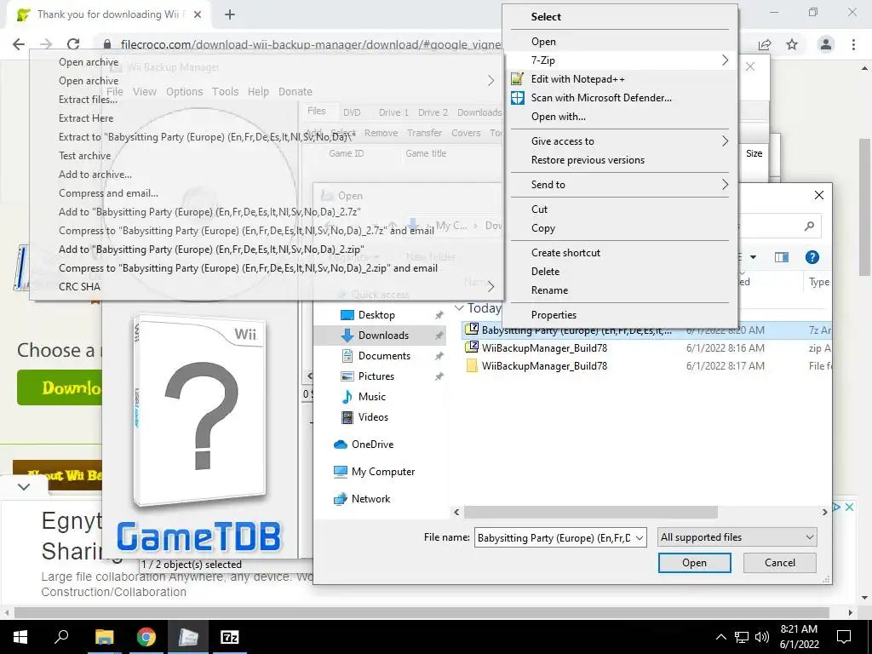
Task: Select Test archive in 7-Zip submenu
Action: pos(84,156)
